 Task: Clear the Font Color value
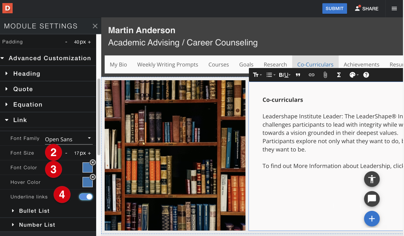click(x=93, y=162)
